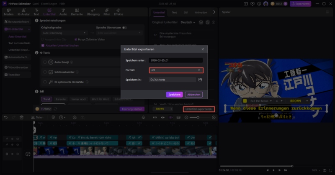335x175 pixels.
Task: Switch to the Animation tab
Action: coord(201,12)
